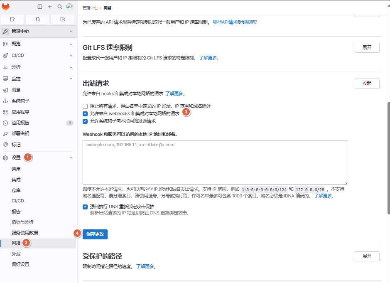Screen dimensions: 390x283
Task: Click the 应用程序 grid icon
Action: pos(5,112)
